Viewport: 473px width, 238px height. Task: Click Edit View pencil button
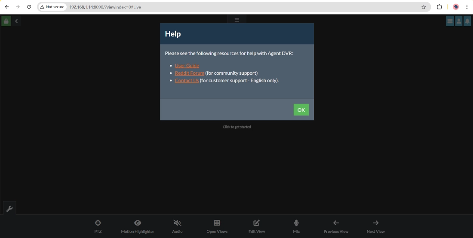point(257,226)
